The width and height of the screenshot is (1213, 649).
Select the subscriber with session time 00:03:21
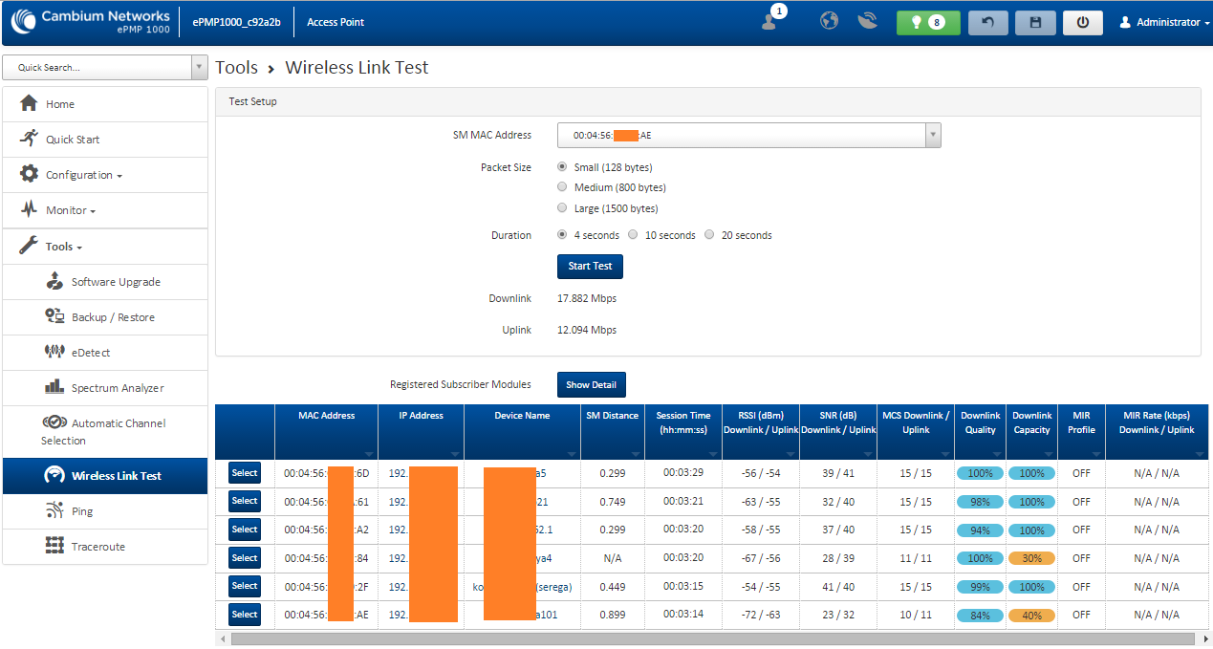245,501
